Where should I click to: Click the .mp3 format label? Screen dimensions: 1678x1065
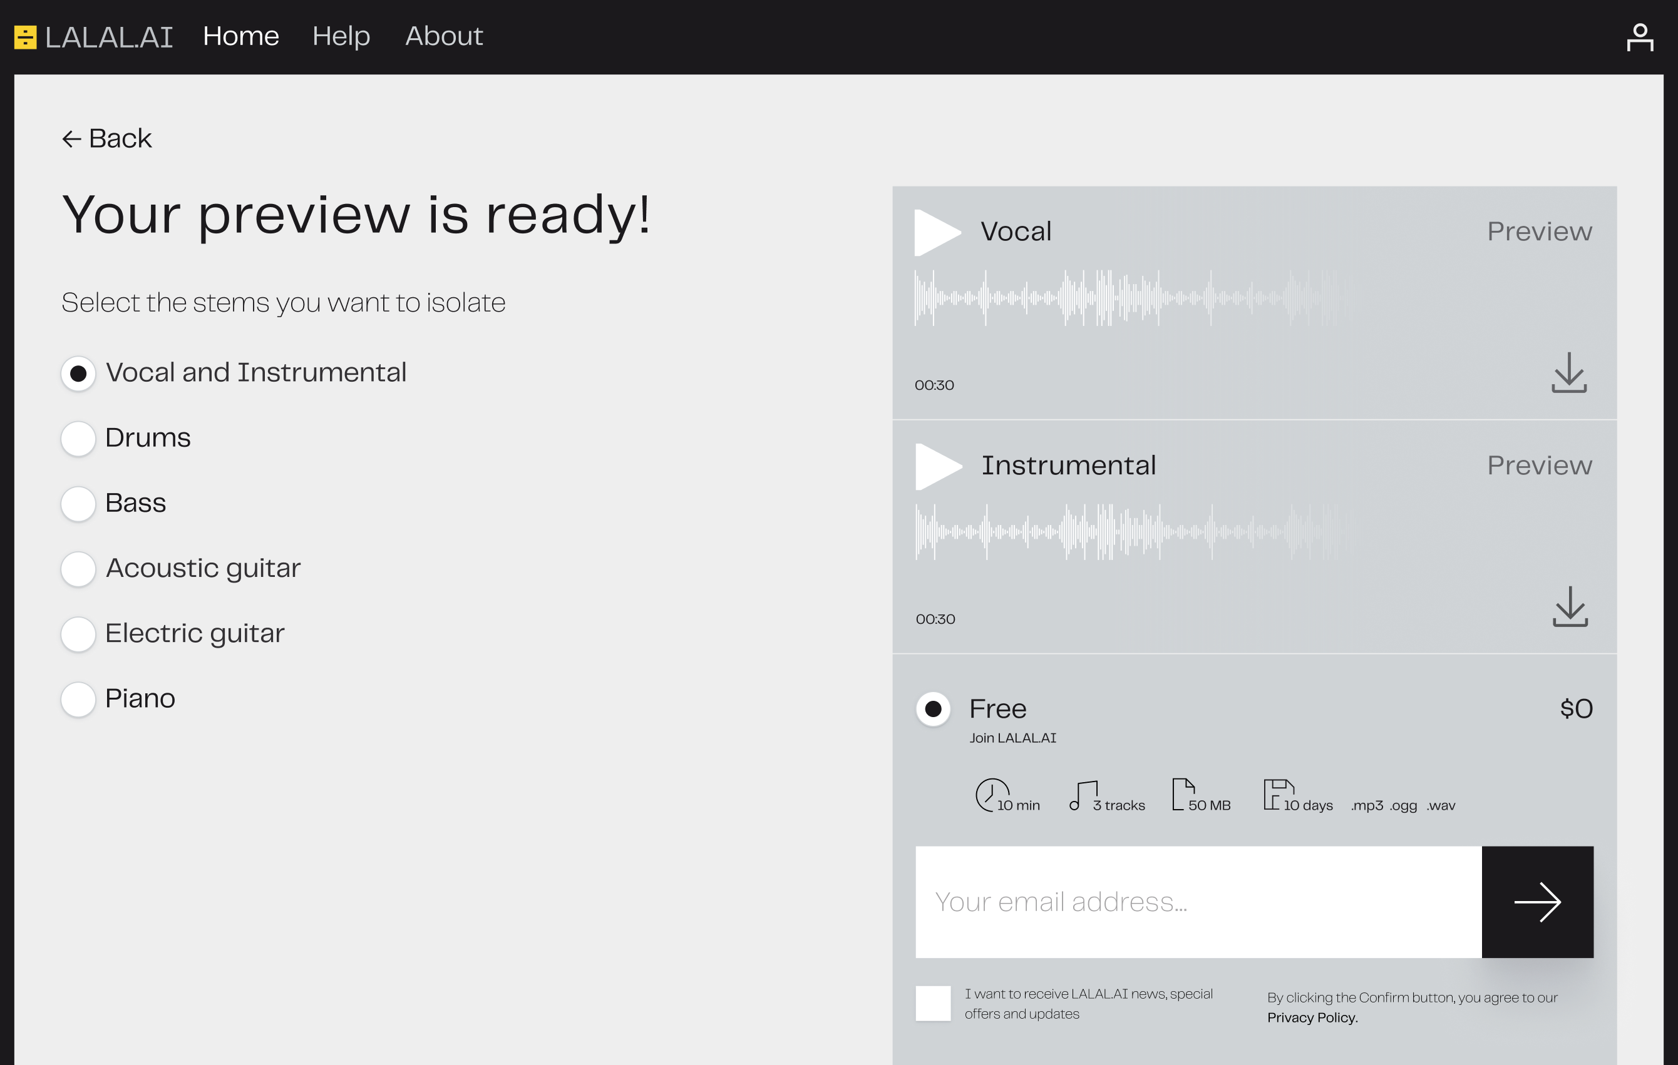point(1367,805)
